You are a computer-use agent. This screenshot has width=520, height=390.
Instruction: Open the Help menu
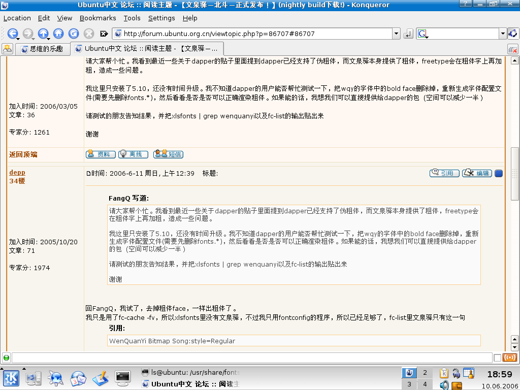click(x=190, y=18)
